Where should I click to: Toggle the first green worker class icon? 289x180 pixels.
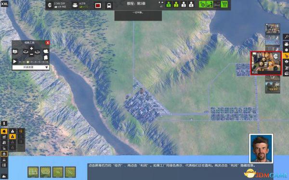tap(169, 4)
